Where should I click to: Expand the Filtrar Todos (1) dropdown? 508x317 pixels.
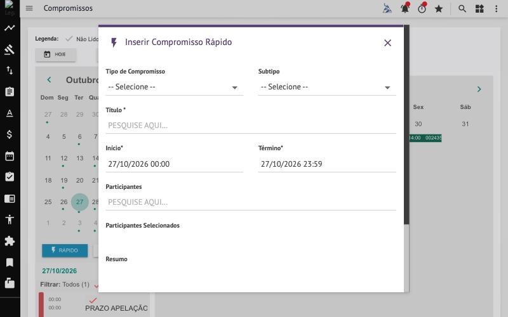tap(70, 285)
